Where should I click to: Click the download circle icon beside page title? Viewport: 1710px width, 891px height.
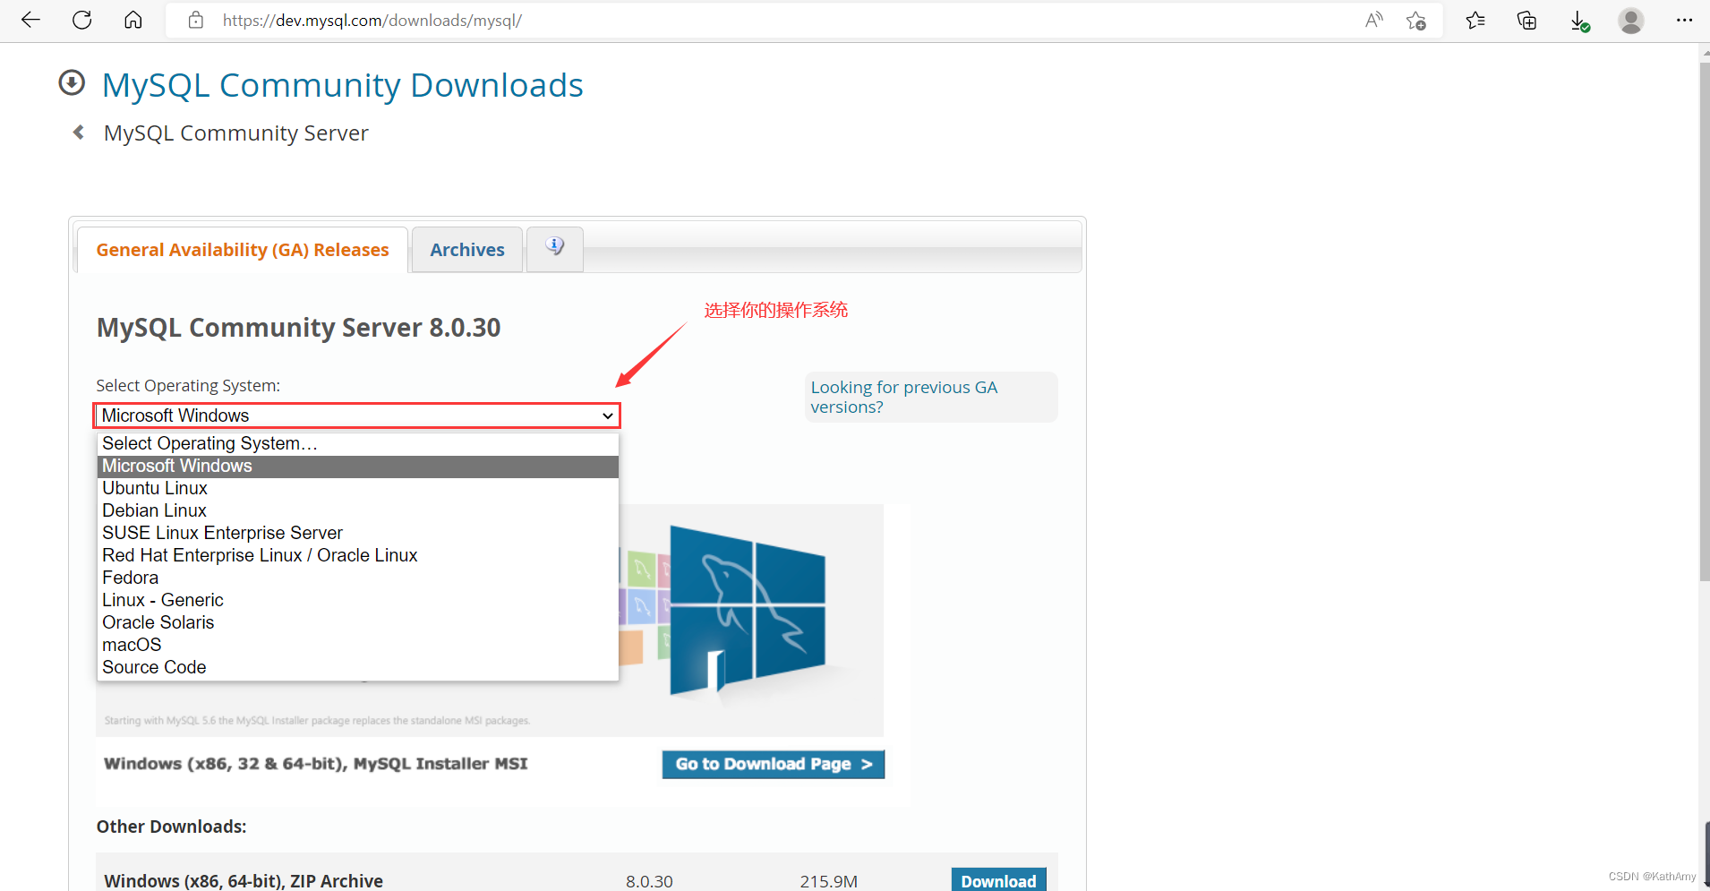(72, 83)
